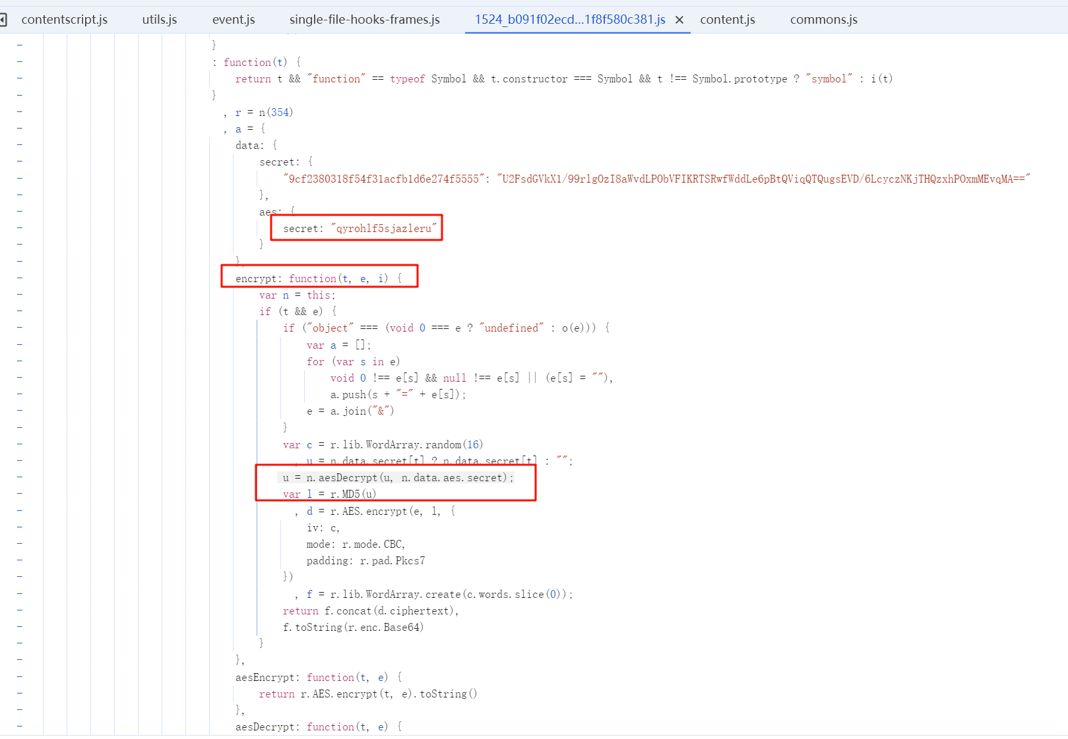Close the 1524_b091f02ecd...1f8f580c381.js tab

click(679, 20)
